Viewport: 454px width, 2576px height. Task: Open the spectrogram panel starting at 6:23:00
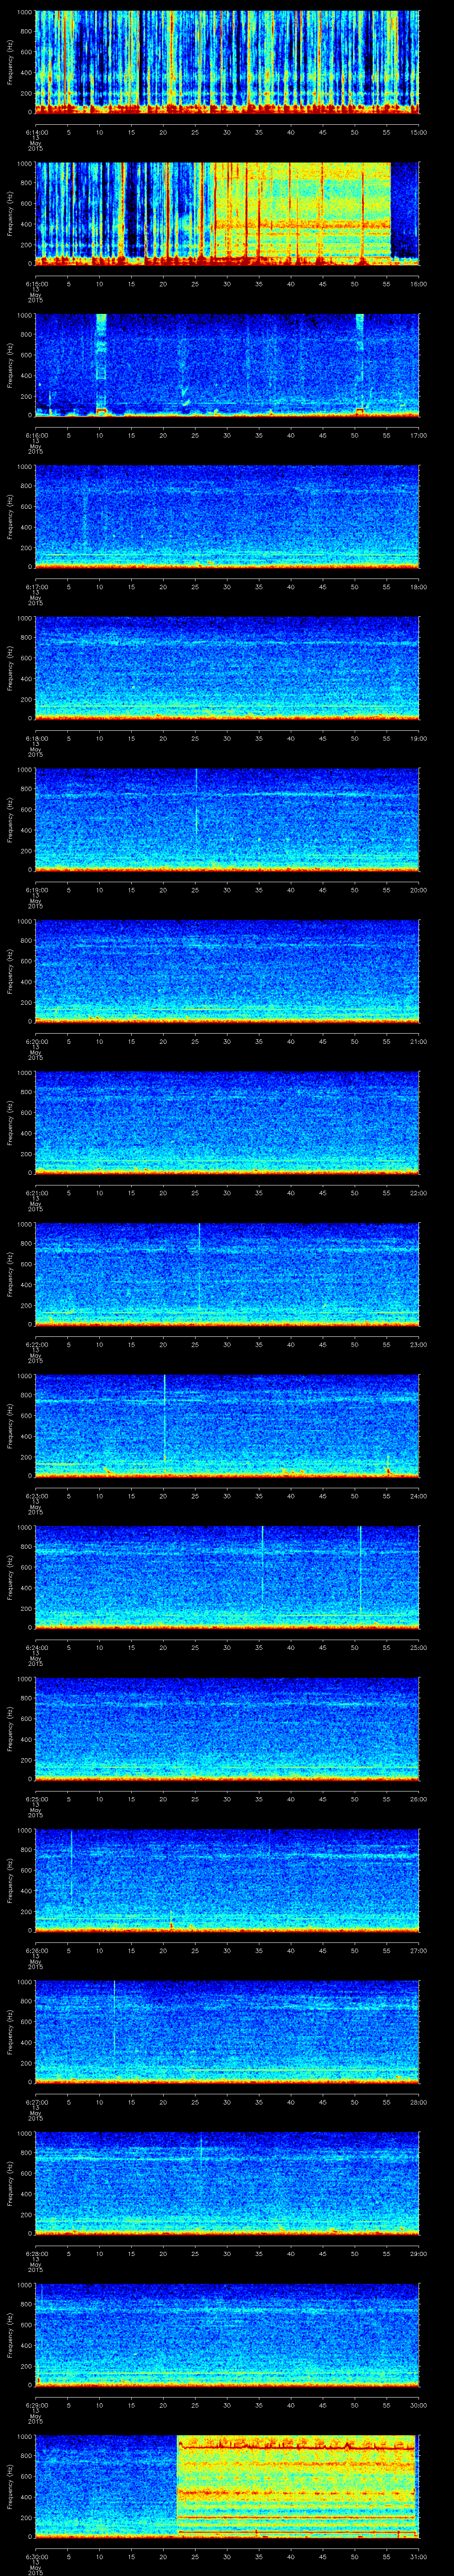tap(227, 1425)
